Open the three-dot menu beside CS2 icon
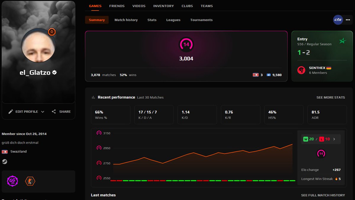This screenshot has width=355, height=200. (x=347, y=20)
